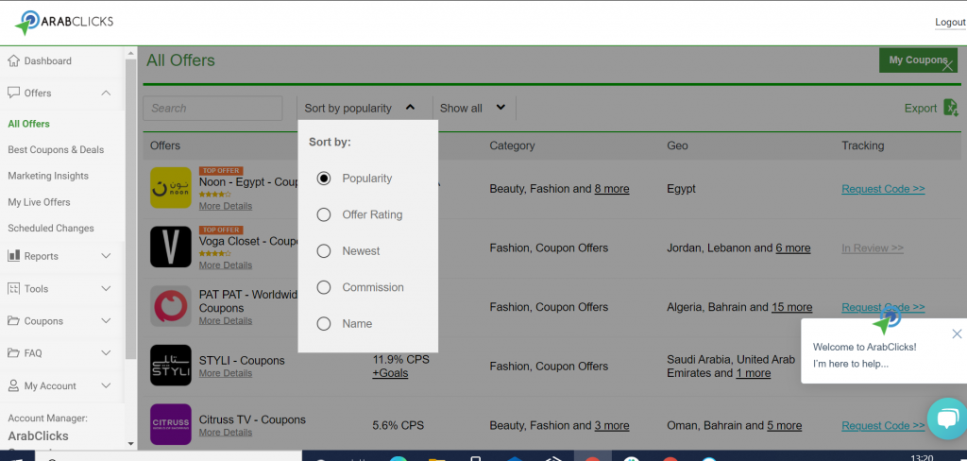
Task: Show 6 more geos for Voga Closet
Action: coord(793,248)
